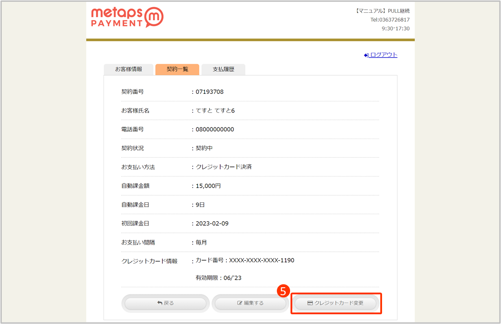Click the Metaps Payment logo
501x324 pixels.
tap(127, 17)
